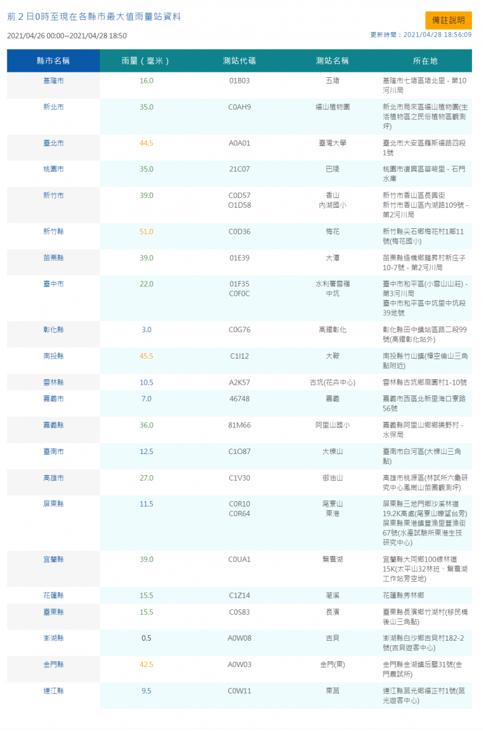Click station code A2K57
The height and width of the screenshot is (733, 483).
tap(240, 382)
